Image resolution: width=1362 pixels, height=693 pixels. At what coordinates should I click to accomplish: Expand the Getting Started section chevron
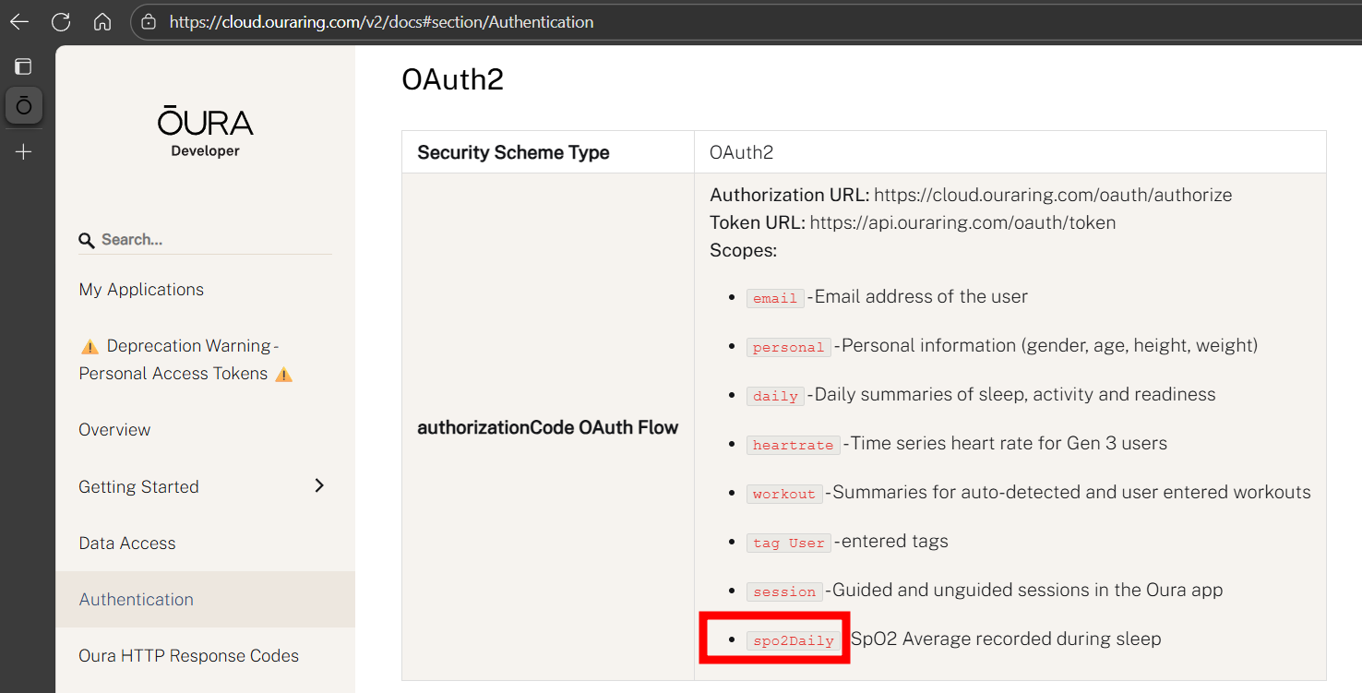pyautogui.click(x=319, y=485)
